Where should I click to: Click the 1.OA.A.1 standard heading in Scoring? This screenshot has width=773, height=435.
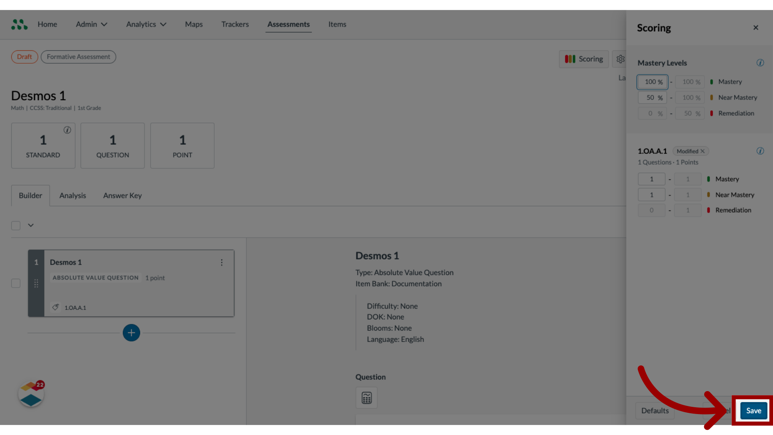[x=652, y=151]
